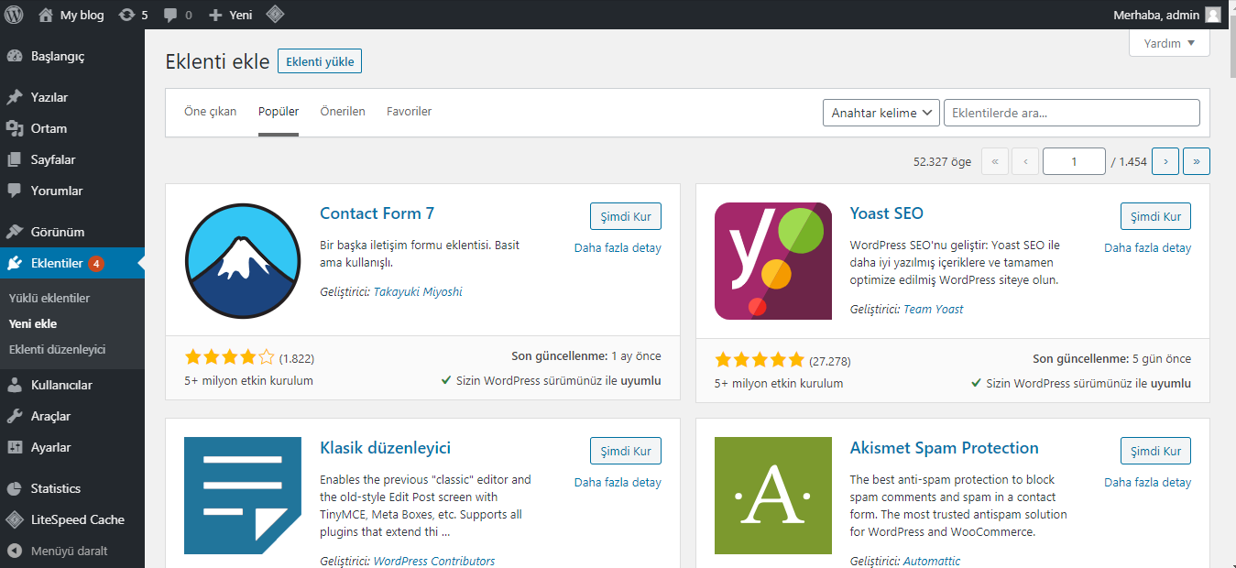
Task: Open the Anahtar kelime search type dropdown
Action: click(881, 113)
